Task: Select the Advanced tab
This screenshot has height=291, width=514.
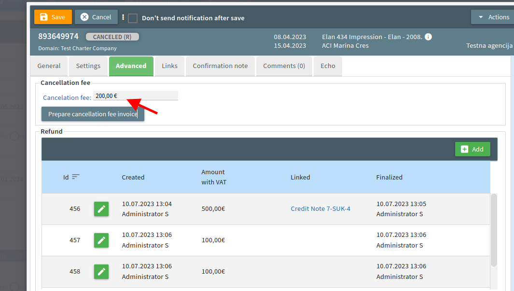Action: (x=131, y=66)
